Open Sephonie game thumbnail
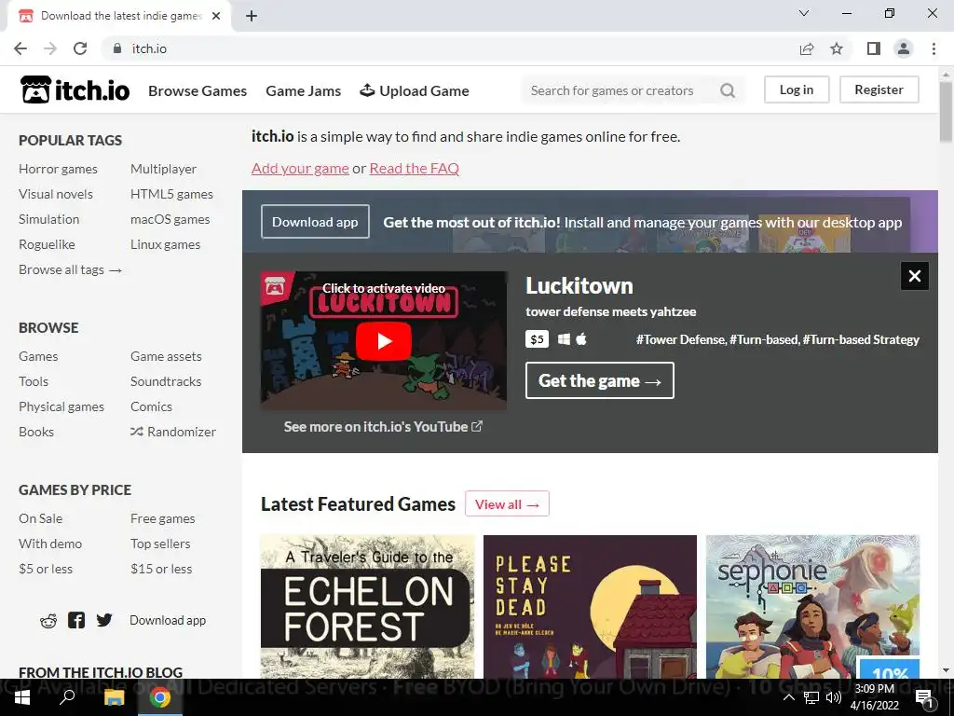The image size is (954, 716). click(812, 606)
